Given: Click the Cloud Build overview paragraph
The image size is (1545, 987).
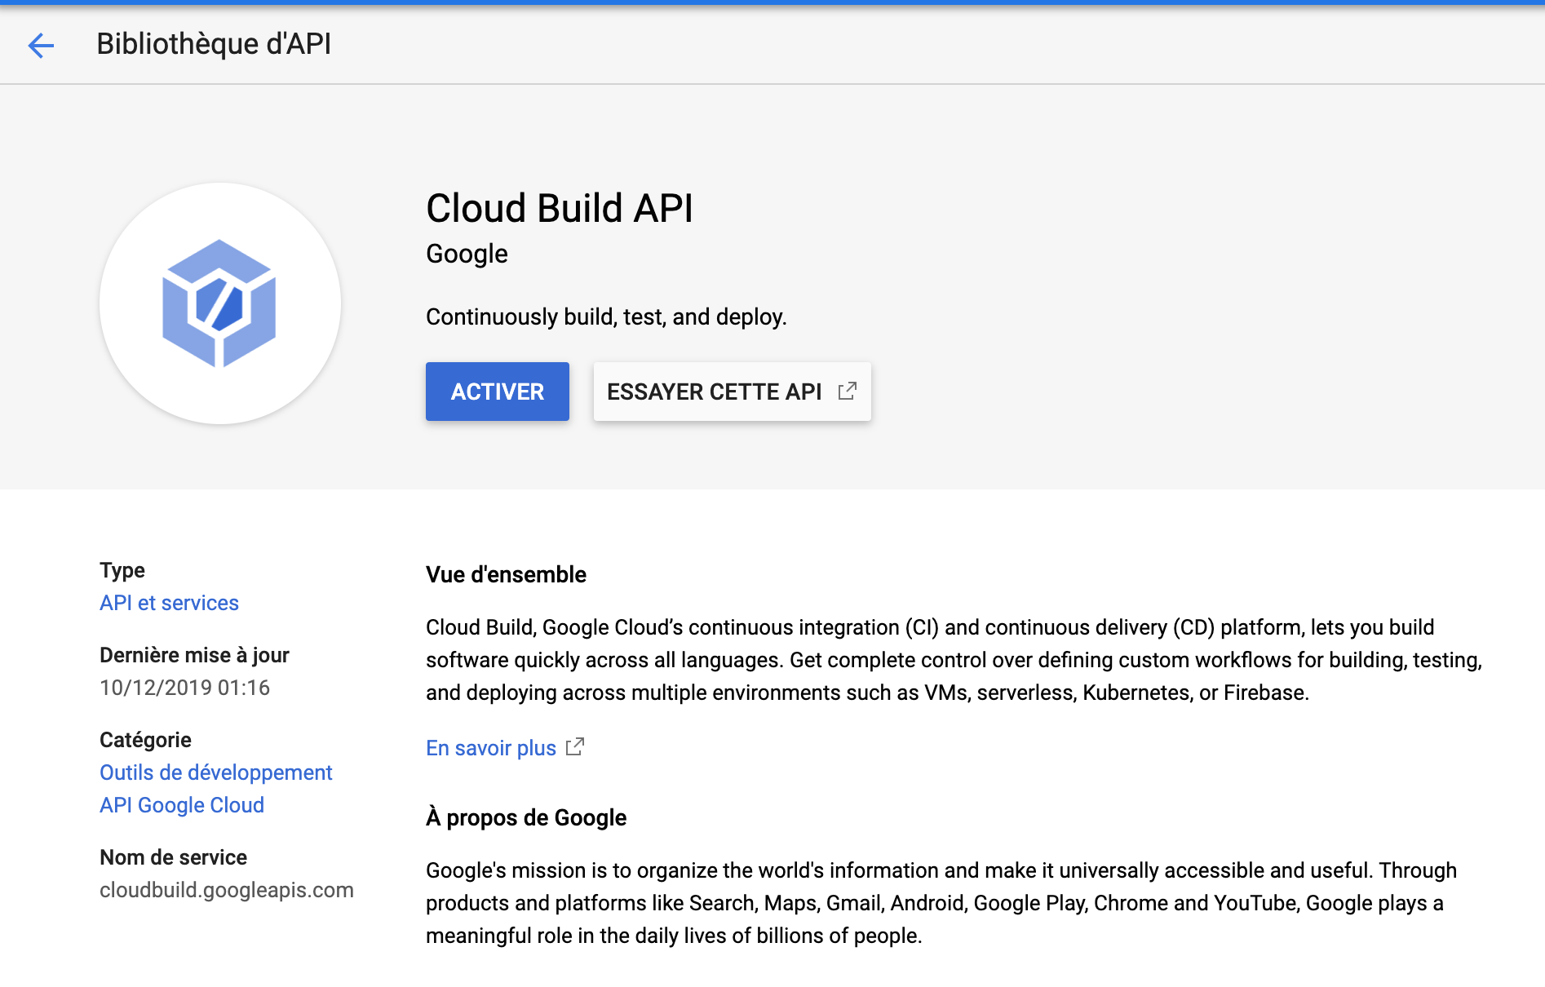Looking at the screenshot, I should tap(954, 660).
